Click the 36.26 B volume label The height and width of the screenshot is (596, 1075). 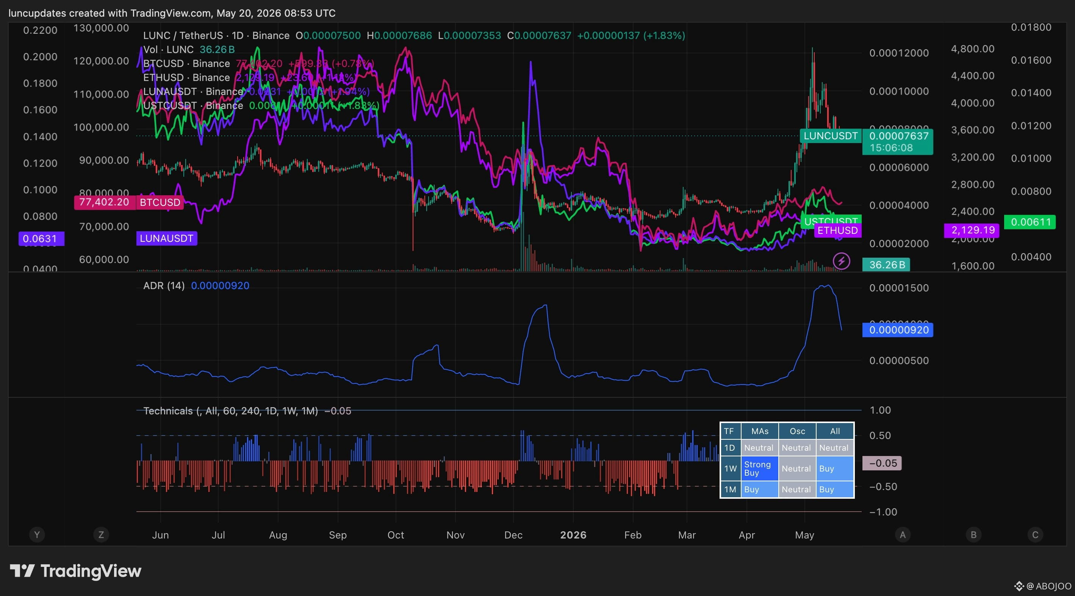886,265
